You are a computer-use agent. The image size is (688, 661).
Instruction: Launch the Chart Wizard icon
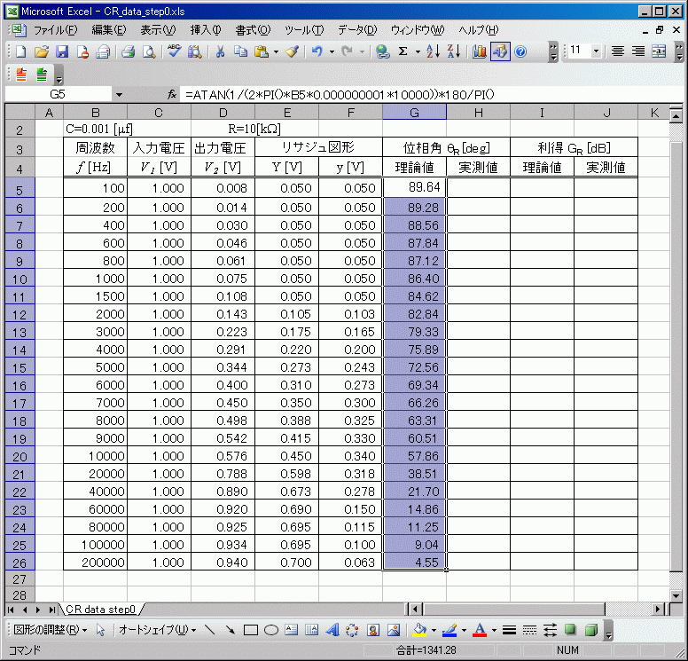[480, 51]
